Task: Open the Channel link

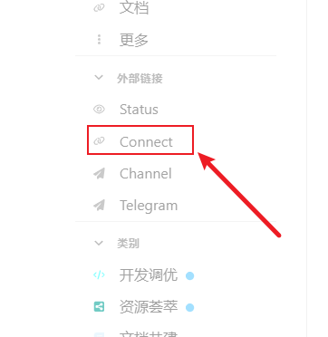Action: pos(146,174)
